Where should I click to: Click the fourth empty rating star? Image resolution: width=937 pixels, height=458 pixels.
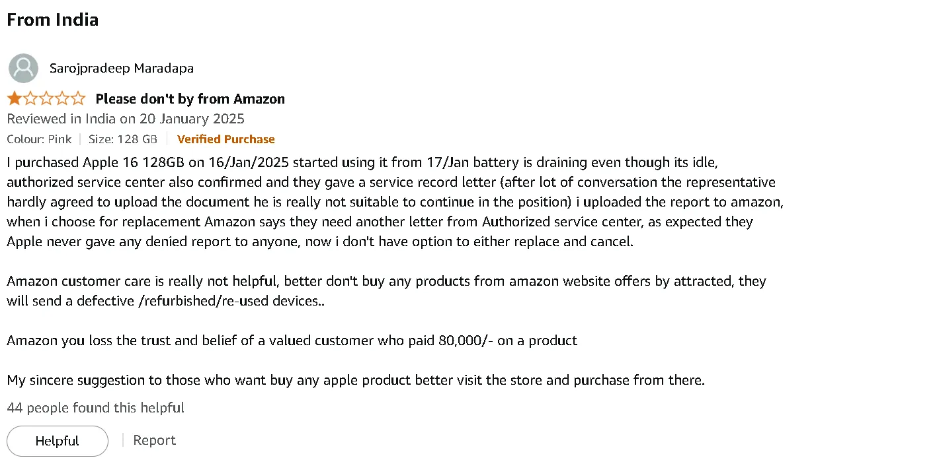(62, 99)
